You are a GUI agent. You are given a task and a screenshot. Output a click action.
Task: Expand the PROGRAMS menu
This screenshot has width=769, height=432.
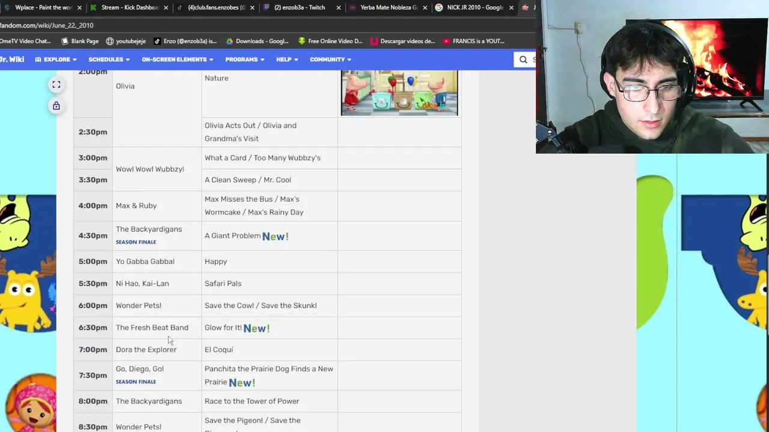245,59
